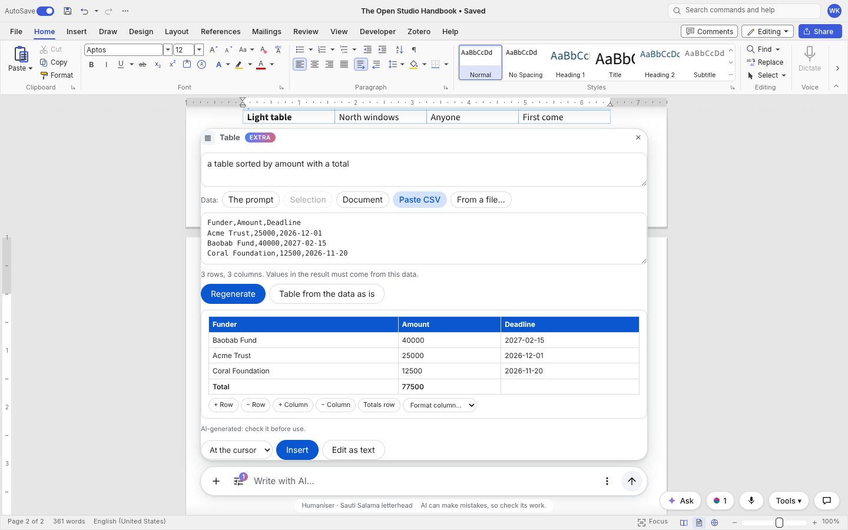Click the font color red swatch button
848x530 pixels.
click(x=261, y=65)
